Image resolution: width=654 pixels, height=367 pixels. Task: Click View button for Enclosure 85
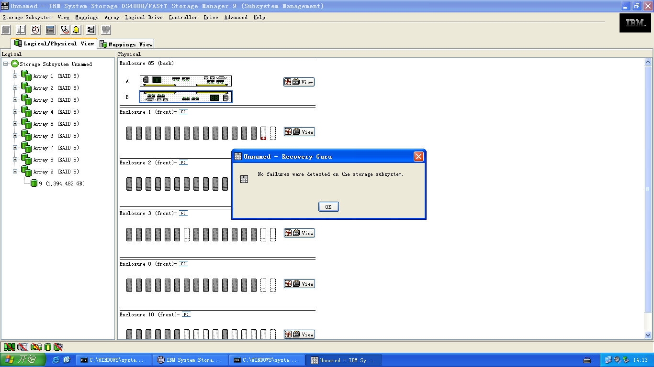pos(299,82)
